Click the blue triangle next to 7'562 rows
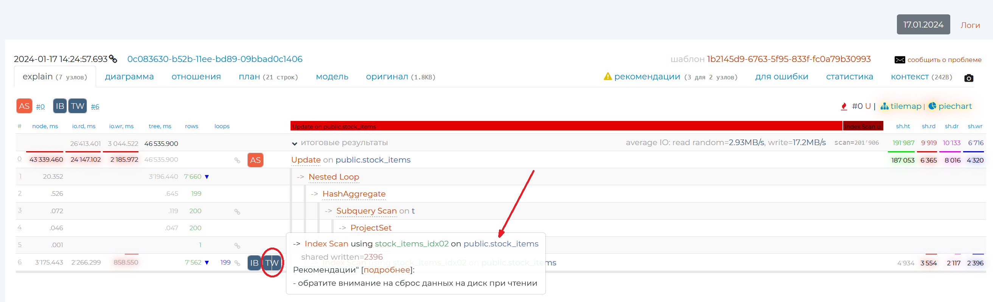 207,263
